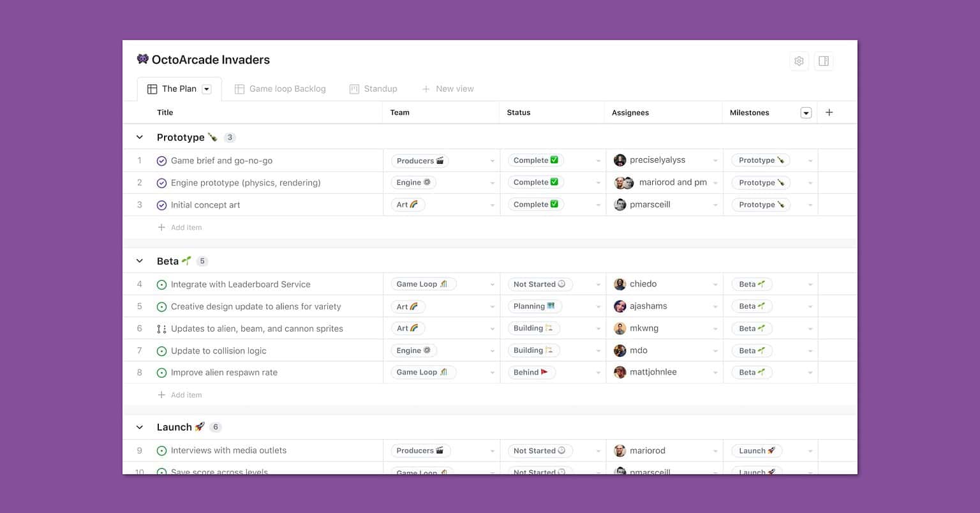Click the Prototype group count badge 3
Viewport: 980px width, 513px height.
[x=230, y=137]
